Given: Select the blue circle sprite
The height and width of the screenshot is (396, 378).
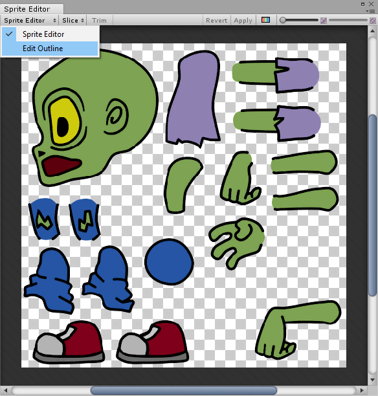Looking at the screenshot, I should click(169, 261).
